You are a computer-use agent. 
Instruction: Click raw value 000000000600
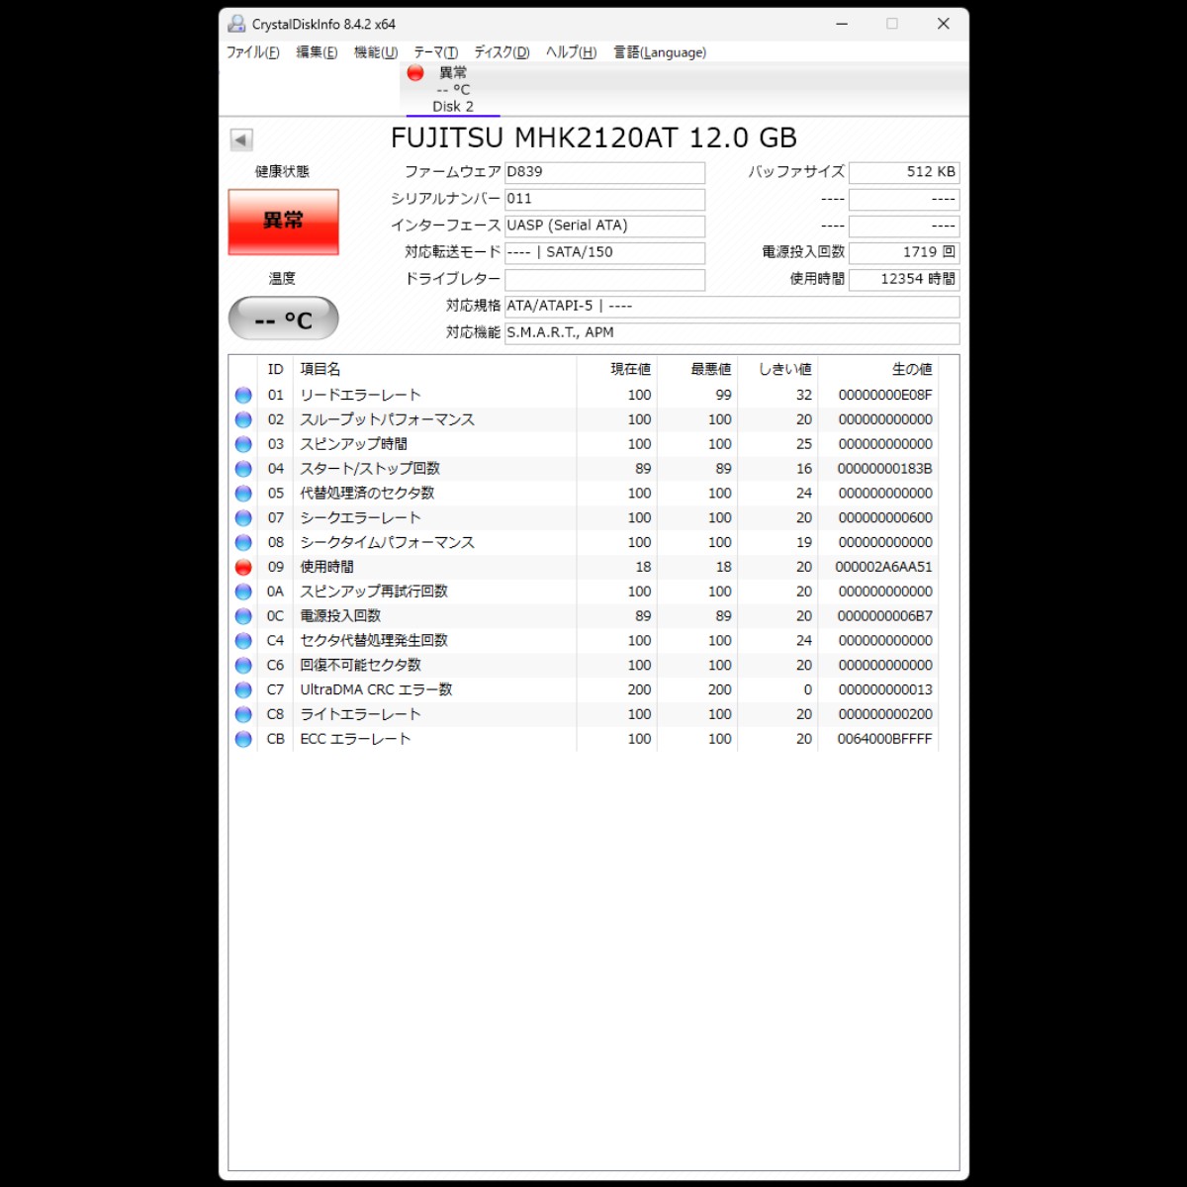pos(885,517)
